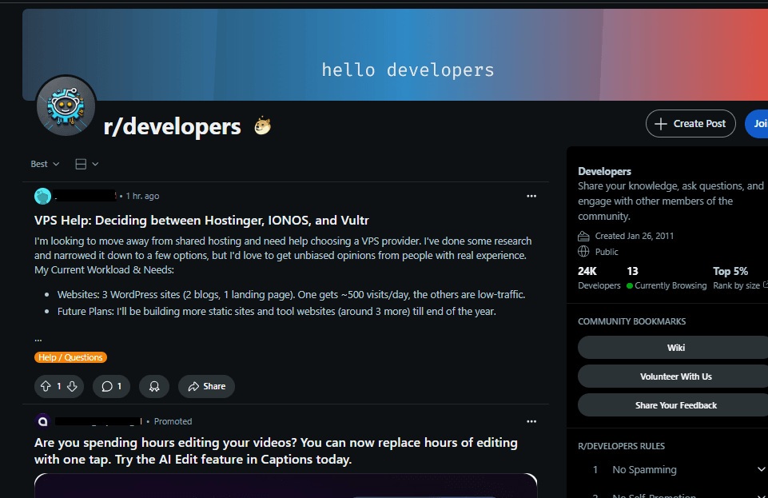This screenshot has width=768, height=498.
Task: Click the Create Post button
Action: [690, 123]
